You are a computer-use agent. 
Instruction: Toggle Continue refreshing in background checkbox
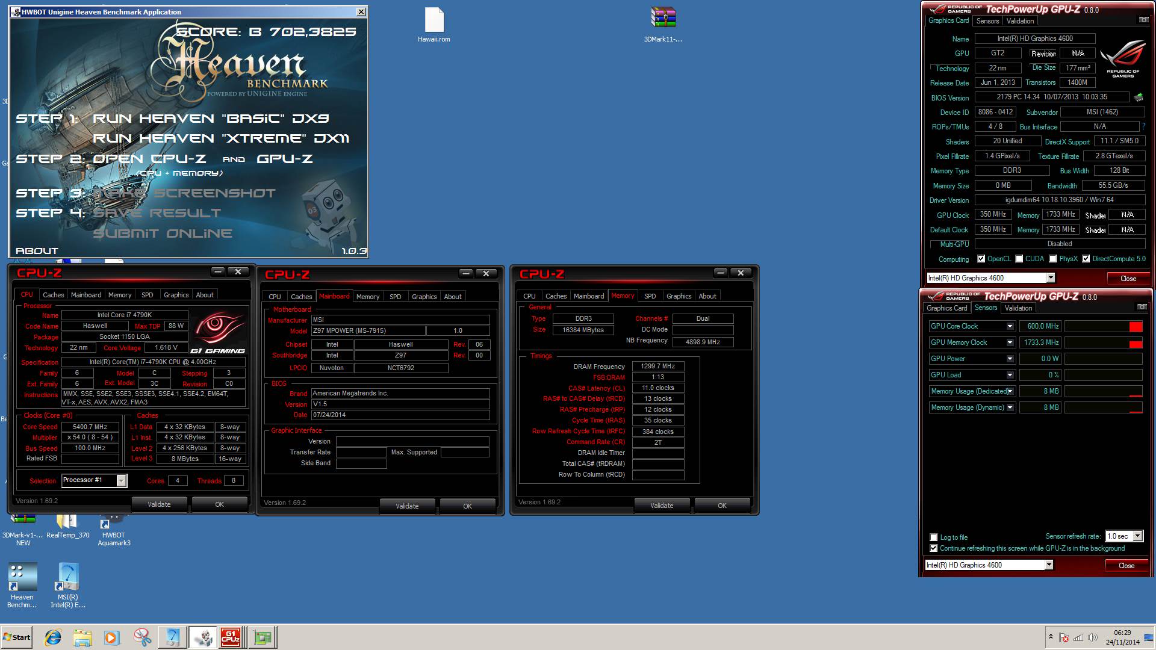(934, 548)
